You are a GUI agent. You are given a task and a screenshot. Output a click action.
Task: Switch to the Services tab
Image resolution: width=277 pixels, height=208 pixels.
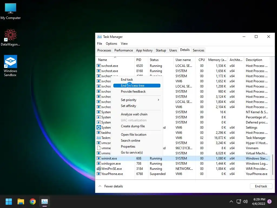198,50
